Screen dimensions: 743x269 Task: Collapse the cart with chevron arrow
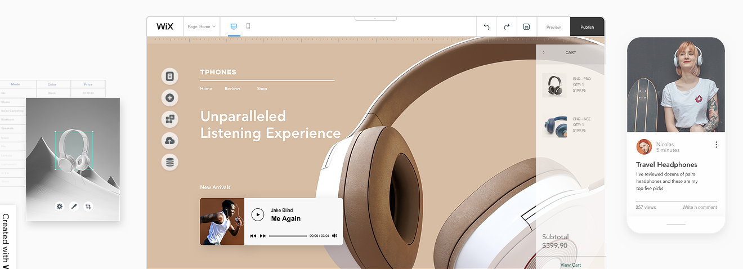pos(544,52)
